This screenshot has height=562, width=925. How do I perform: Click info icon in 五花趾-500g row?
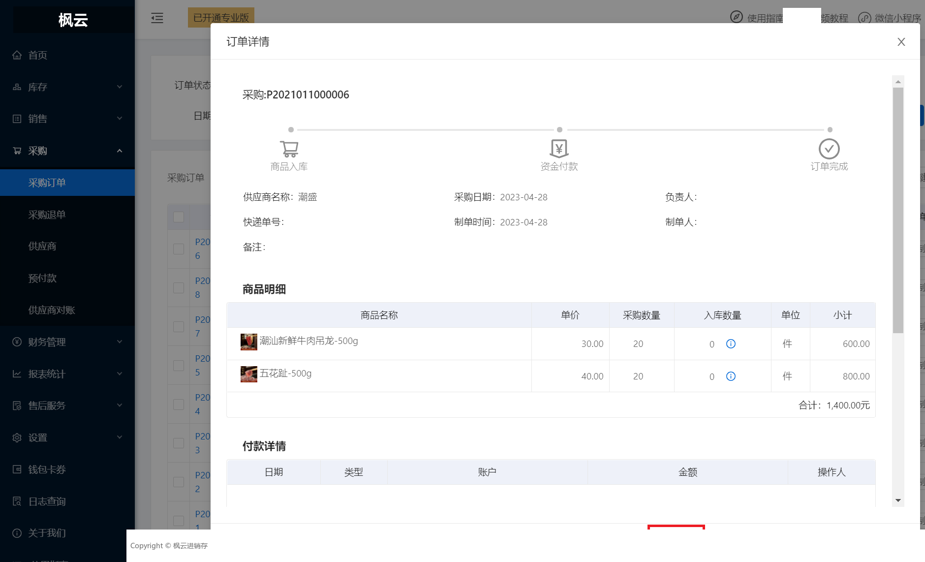[731, 376]
